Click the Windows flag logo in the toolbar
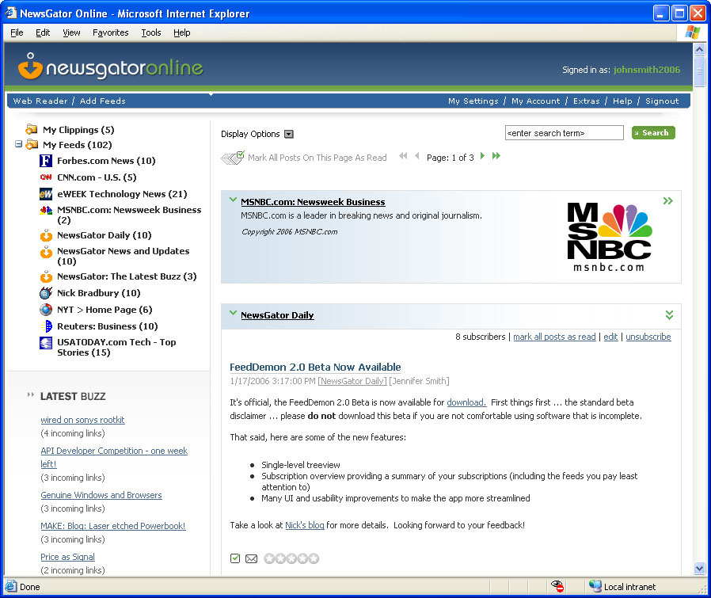The image size is (711, 598). coord(693,32)
